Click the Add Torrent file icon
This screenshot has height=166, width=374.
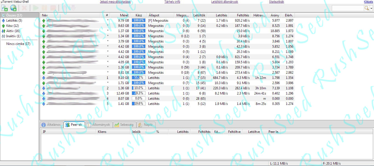(4, 8)
